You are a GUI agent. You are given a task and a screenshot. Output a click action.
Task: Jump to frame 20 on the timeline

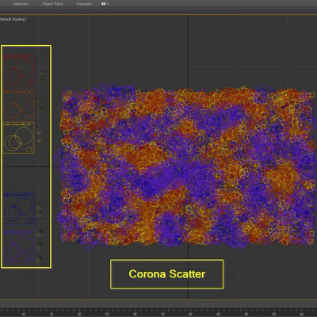tap(79, 314)
